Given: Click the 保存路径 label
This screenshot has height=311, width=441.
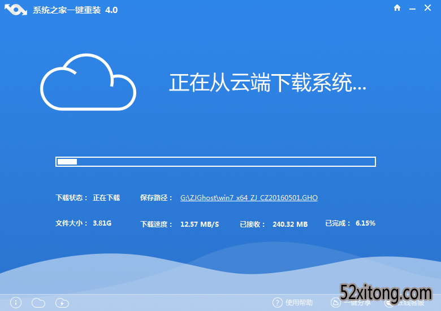Looking at the screenshot, I should (156, 198).
